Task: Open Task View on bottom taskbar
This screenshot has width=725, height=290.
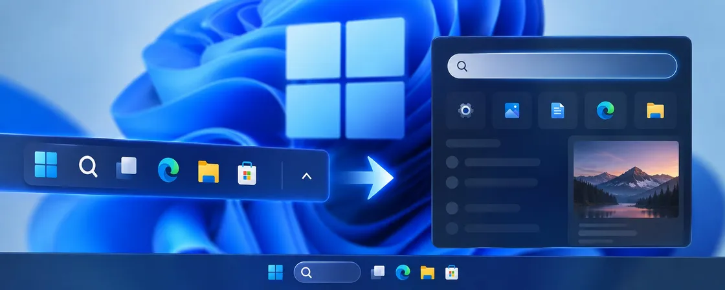Action: 378,273
